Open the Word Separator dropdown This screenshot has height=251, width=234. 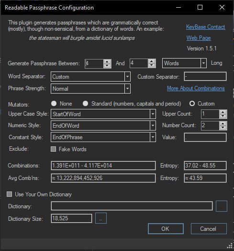(127, 76)
